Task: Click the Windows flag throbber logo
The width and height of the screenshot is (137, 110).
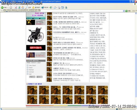Action: click(x=135, y=4)
